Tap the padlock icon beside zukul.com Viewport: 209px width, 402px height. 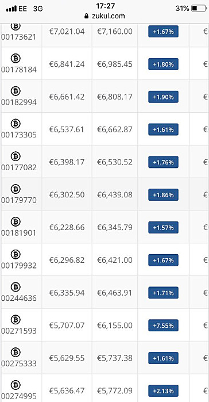(86, 16)
